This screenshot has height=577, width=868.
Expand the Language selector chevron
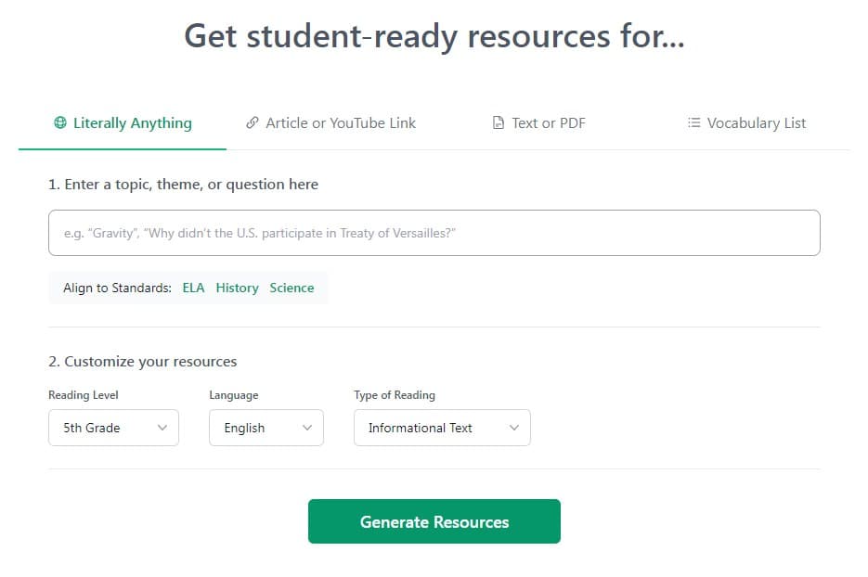309,428
